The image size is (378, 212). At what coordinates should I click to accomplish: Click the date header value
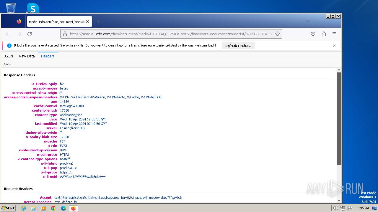tap(84, 119)
